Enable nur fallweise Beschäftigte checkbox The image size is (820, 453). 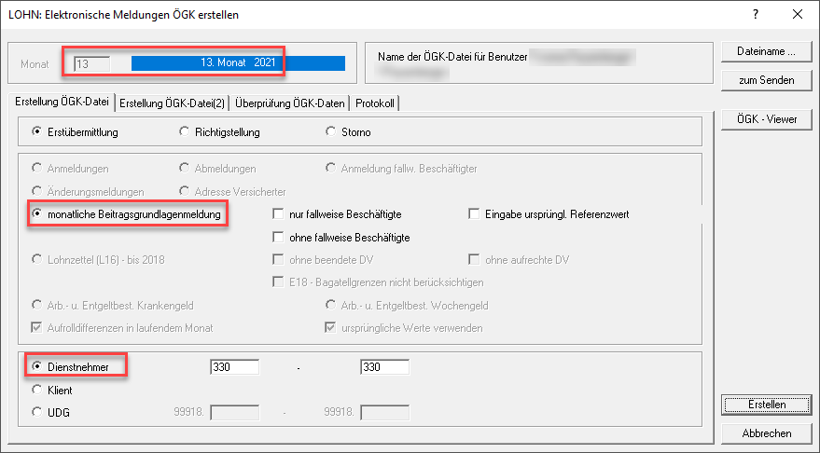[278, 214]
